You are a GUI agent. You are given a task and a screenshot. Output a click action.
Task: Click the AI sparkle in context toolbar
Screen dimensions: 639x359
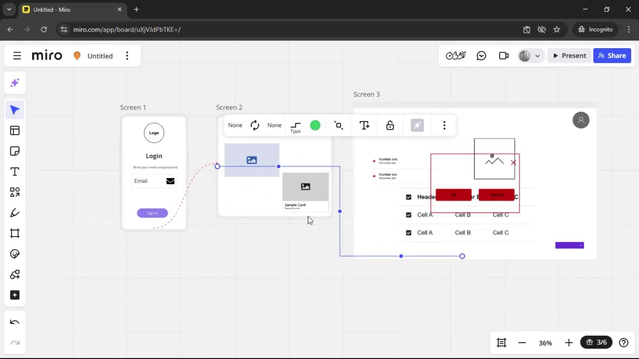(417, 125)
